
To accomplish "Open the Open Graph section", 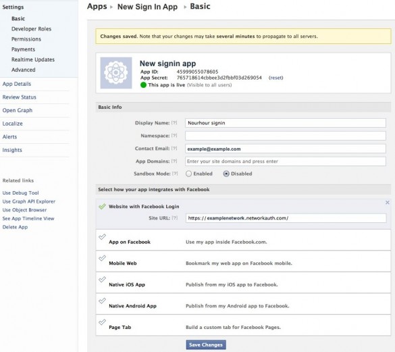I will 18,110.
